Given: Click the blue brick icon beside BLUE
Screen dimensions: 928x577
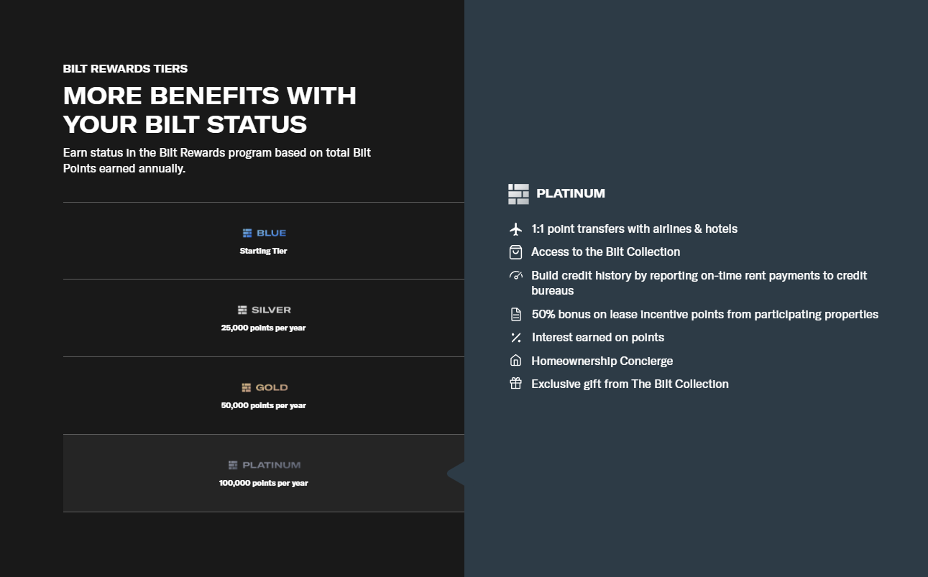Looking at the screenshot, I should pos(247,233).
